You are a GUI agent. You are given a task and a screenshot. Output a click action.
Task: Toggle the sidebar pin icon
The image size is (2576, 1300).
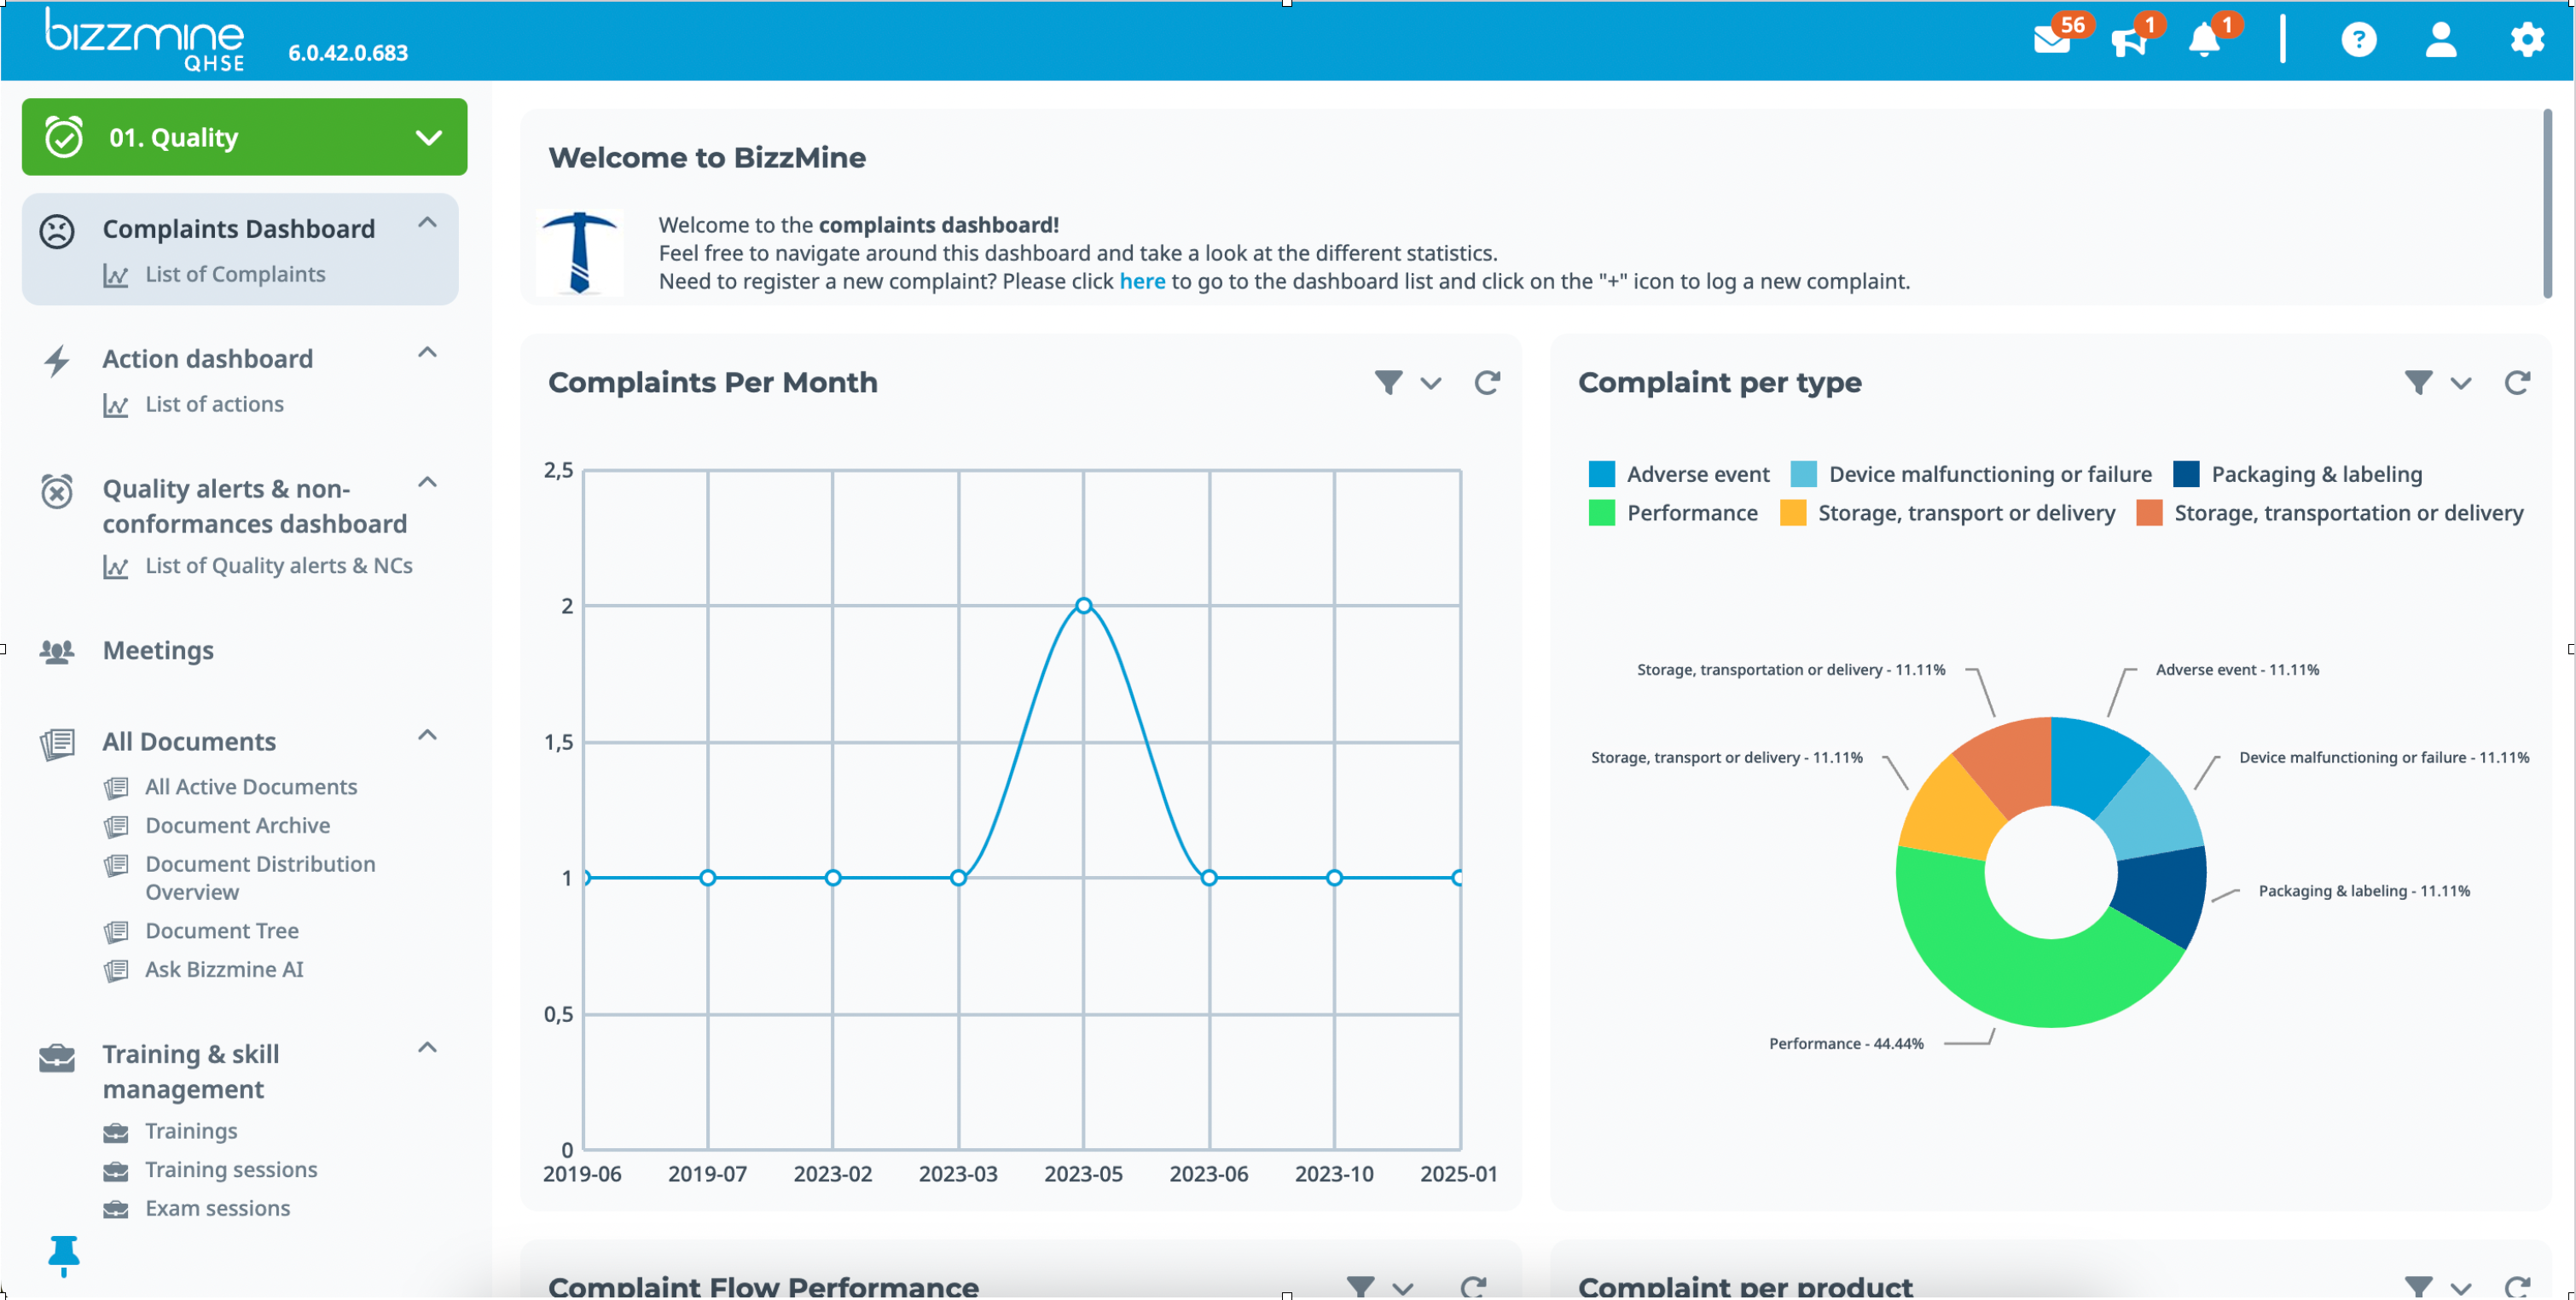pos(63,1254)
